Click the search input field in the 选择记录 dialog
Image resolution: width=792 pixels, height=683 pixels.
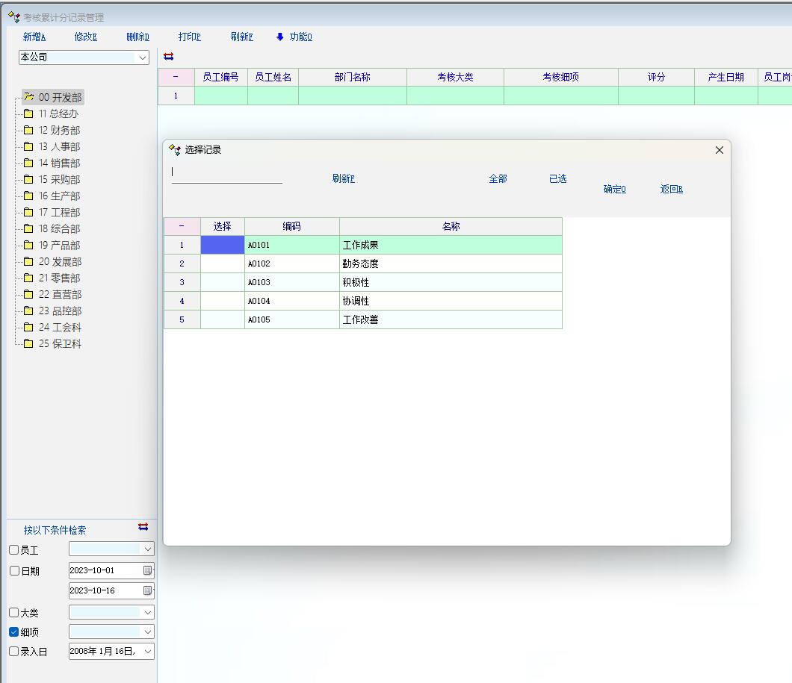[227, 174]
